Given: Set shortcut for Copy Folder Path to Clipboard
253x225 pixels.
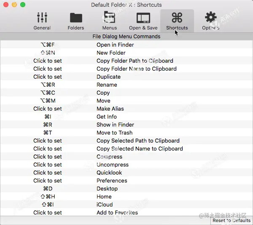Looking at the screenshot, I should (48, 61).
